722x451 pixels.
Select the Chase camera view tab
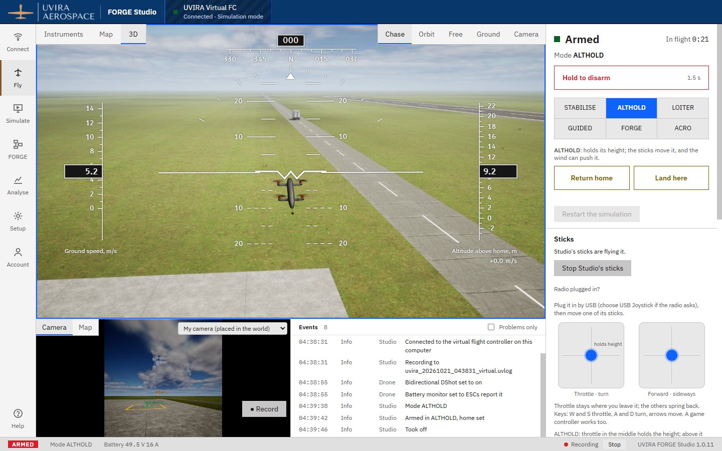click(395, 34)
